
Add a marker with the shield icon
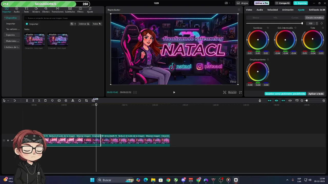52,101
